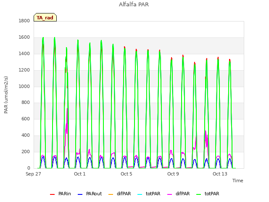Click the 1600 y-axis tick label
This screenshot has height=202, width=269.
coord(24,37)
